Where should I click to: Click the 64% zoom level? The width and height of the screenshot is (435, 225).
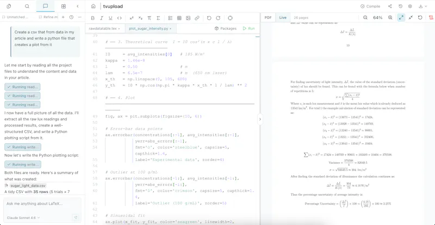377,17
